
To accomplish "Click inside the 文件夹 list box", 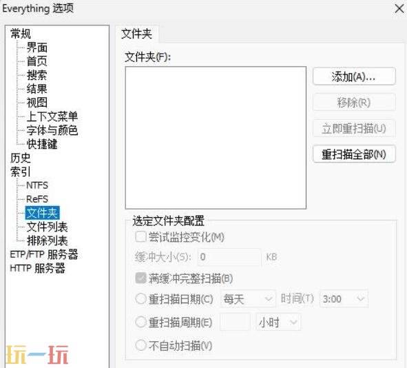I will click(x=216, y=138).
